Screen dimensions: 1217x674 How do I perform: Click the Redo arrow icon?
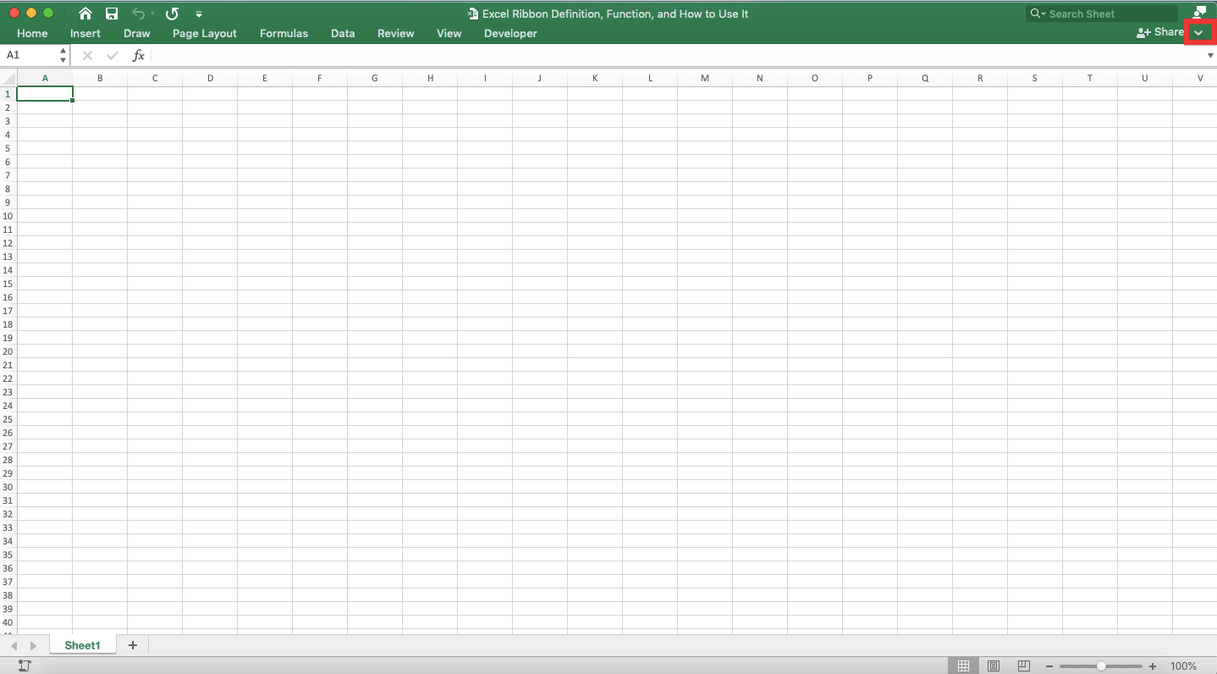click(x=173, y=14)
